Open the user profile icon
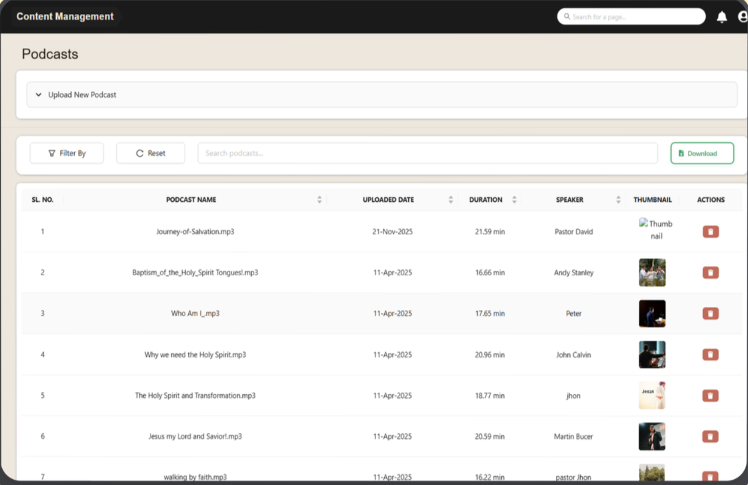 [x=742, y=17]
